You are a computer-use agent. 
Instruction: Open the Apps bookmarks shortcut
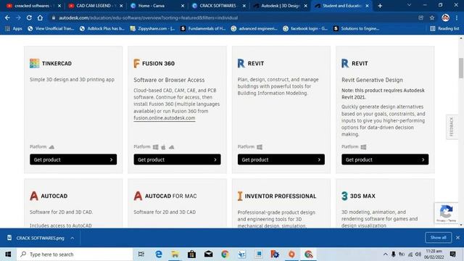click(x=14, y=29)
